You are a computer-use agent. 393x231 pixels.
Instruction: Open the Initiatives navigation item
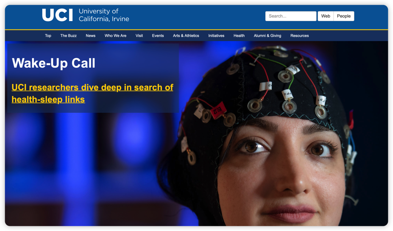click(216, 36)
